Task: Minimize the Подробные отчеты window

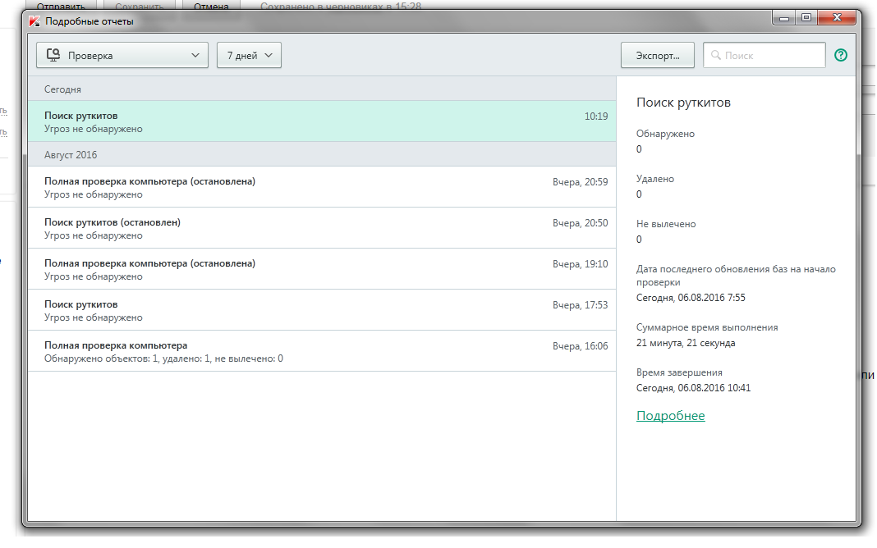Action: tap(784, 18)
